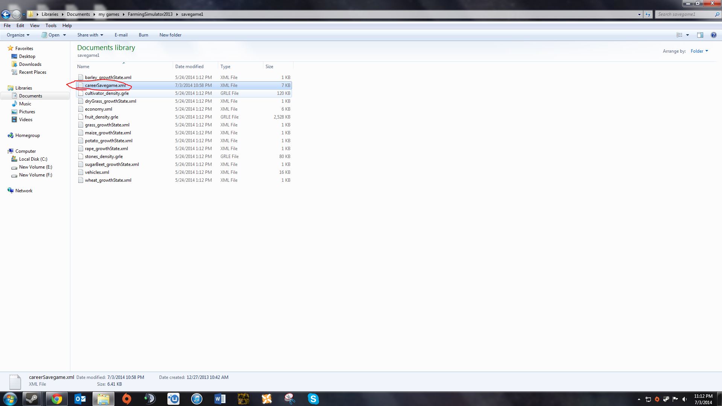The width and height of the screenshot is (722, 406).
Task: Open Local Disk (C:) in sidebar
Action: click(x=33, y=159)
